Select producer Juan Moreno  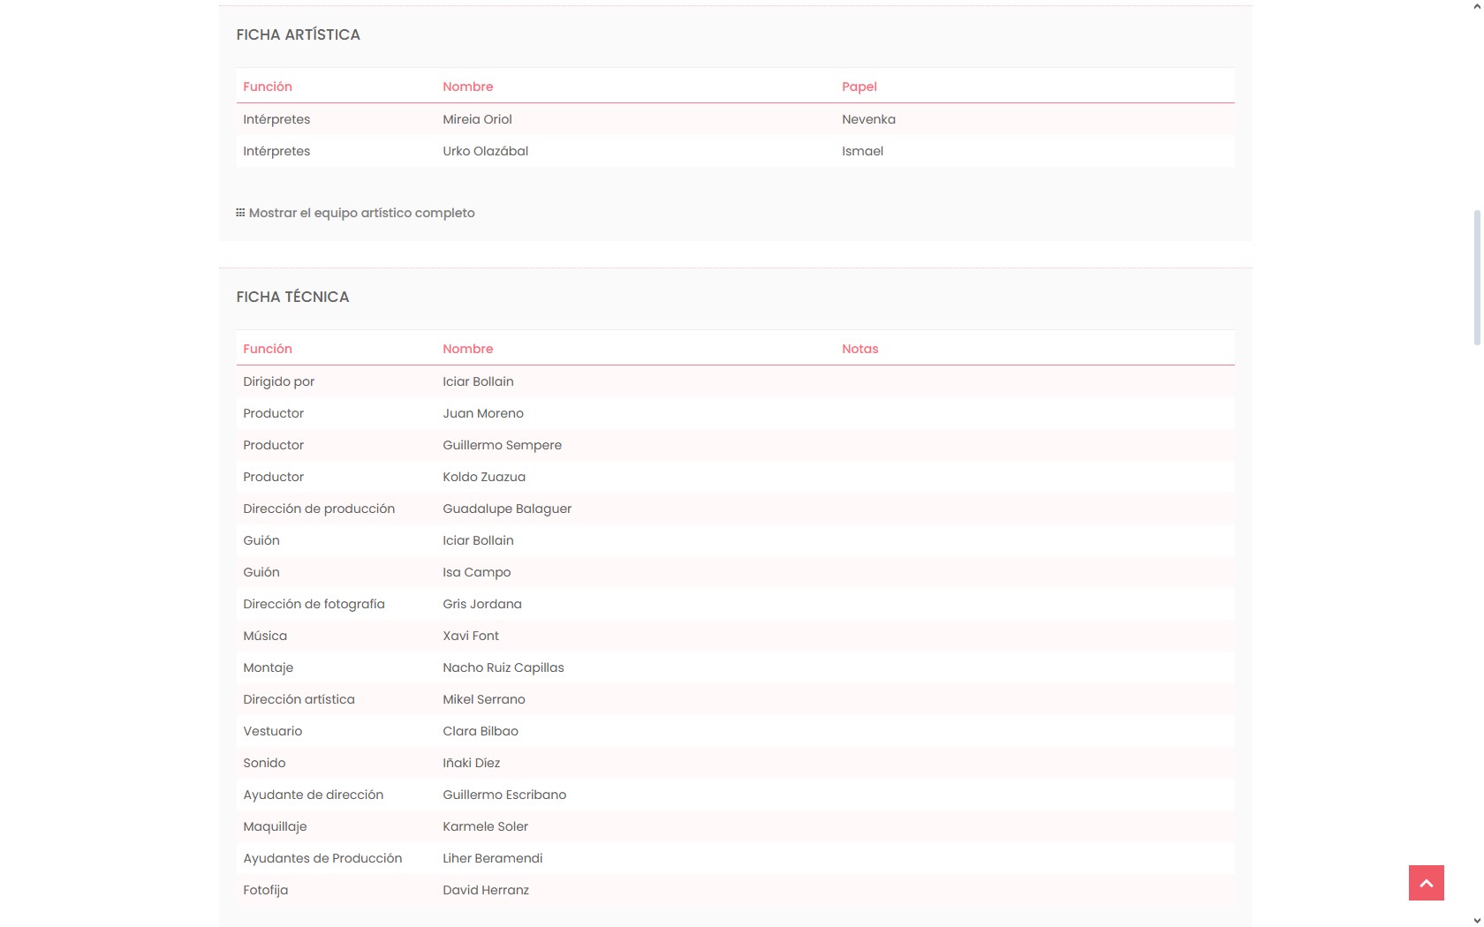click(x=482, y=413)
